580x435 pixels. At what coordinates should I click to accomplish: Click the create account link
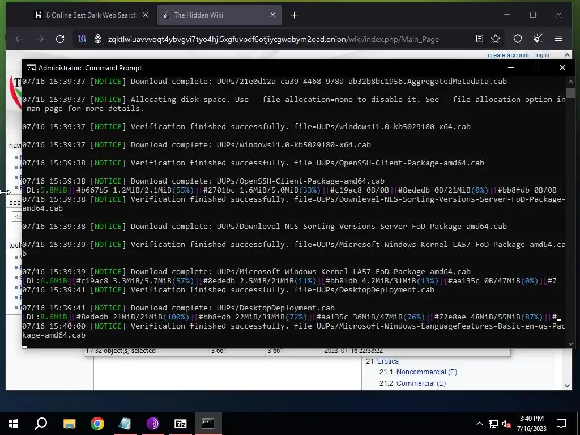coord(508,55)
